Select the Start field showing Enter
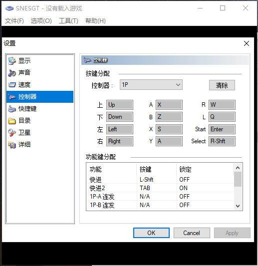Screen dimensions: 258x266 point(222,129)
